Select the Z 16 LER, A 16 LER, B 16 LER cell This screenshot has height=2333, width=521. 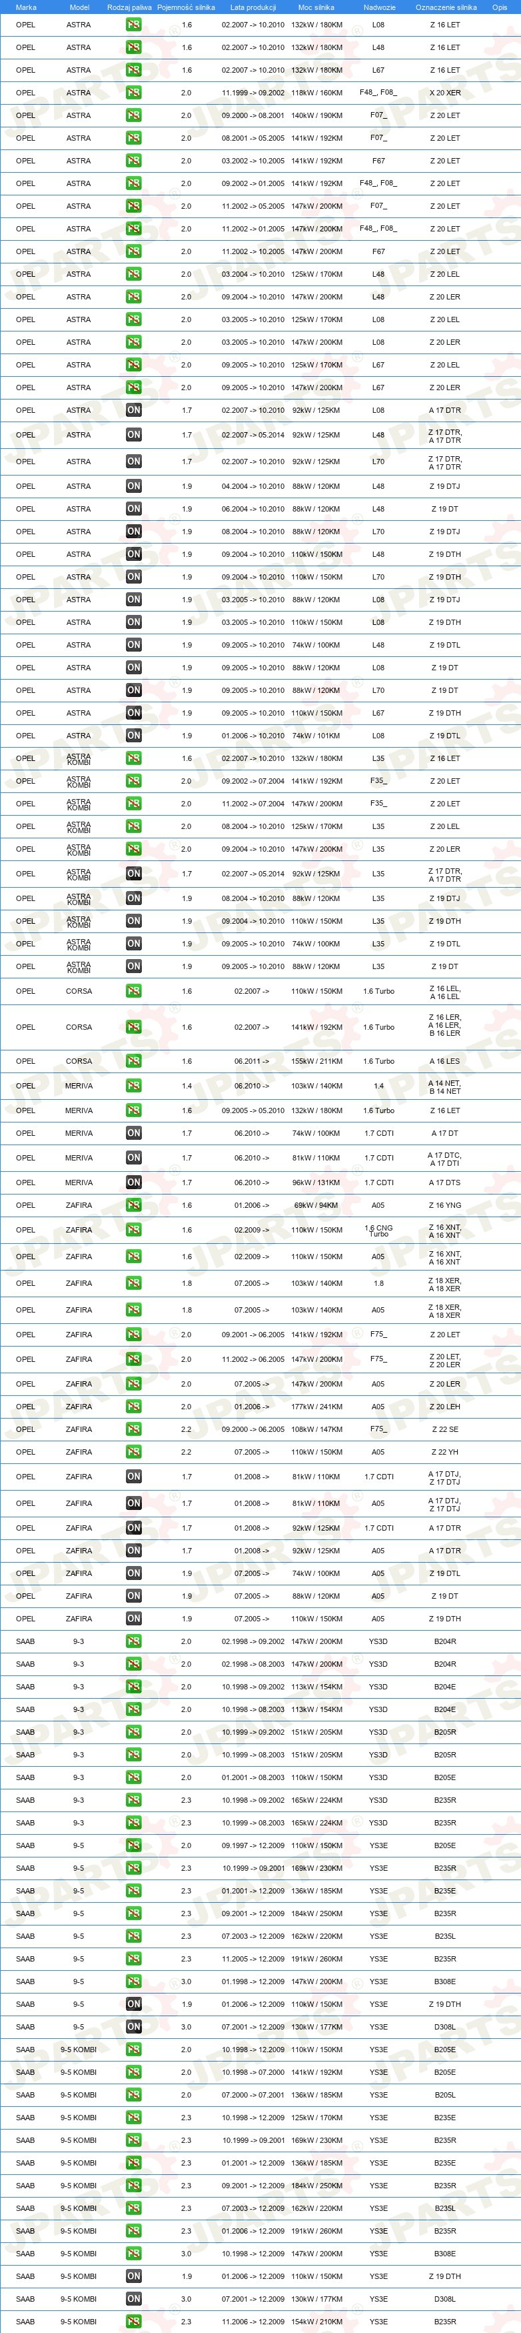pos(444,1025)
